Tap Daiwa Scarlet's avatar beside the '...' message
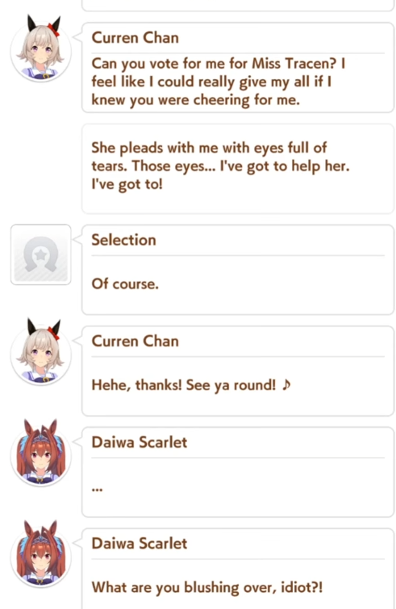The height and width of the screenshot is (609, 396). click(x=40, y=453)
